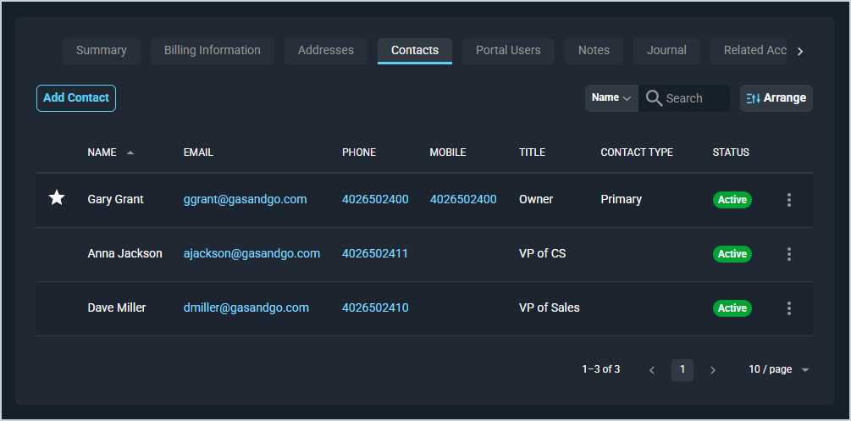Viewport: 851px width, 421px height.
Task: Go to the previous page arrow
Action: pyautogui.click(x=652, y=370)
